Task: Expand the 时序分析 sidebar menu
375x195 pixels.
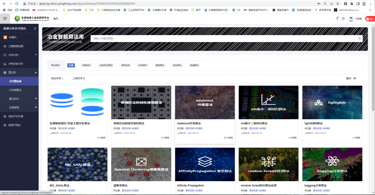Action: 36,55
